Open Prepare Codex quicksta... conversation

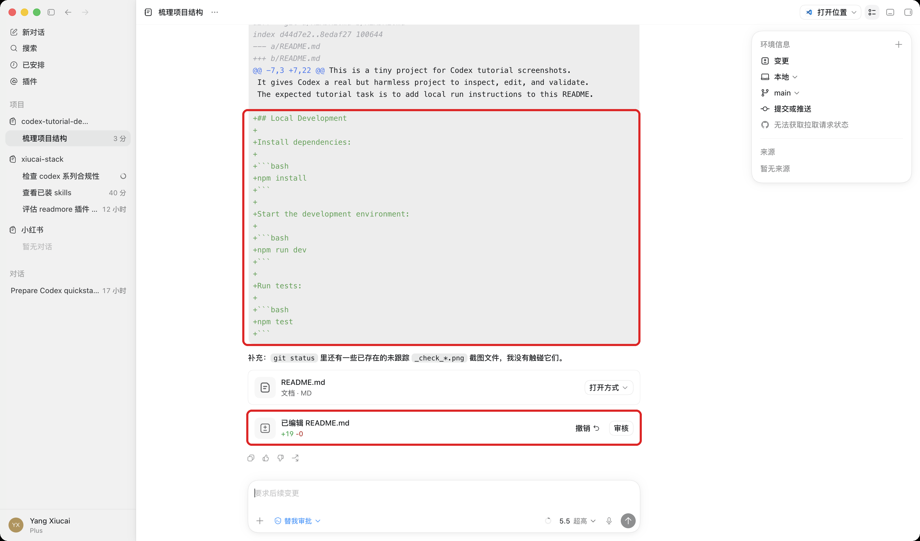pos(68,290)
